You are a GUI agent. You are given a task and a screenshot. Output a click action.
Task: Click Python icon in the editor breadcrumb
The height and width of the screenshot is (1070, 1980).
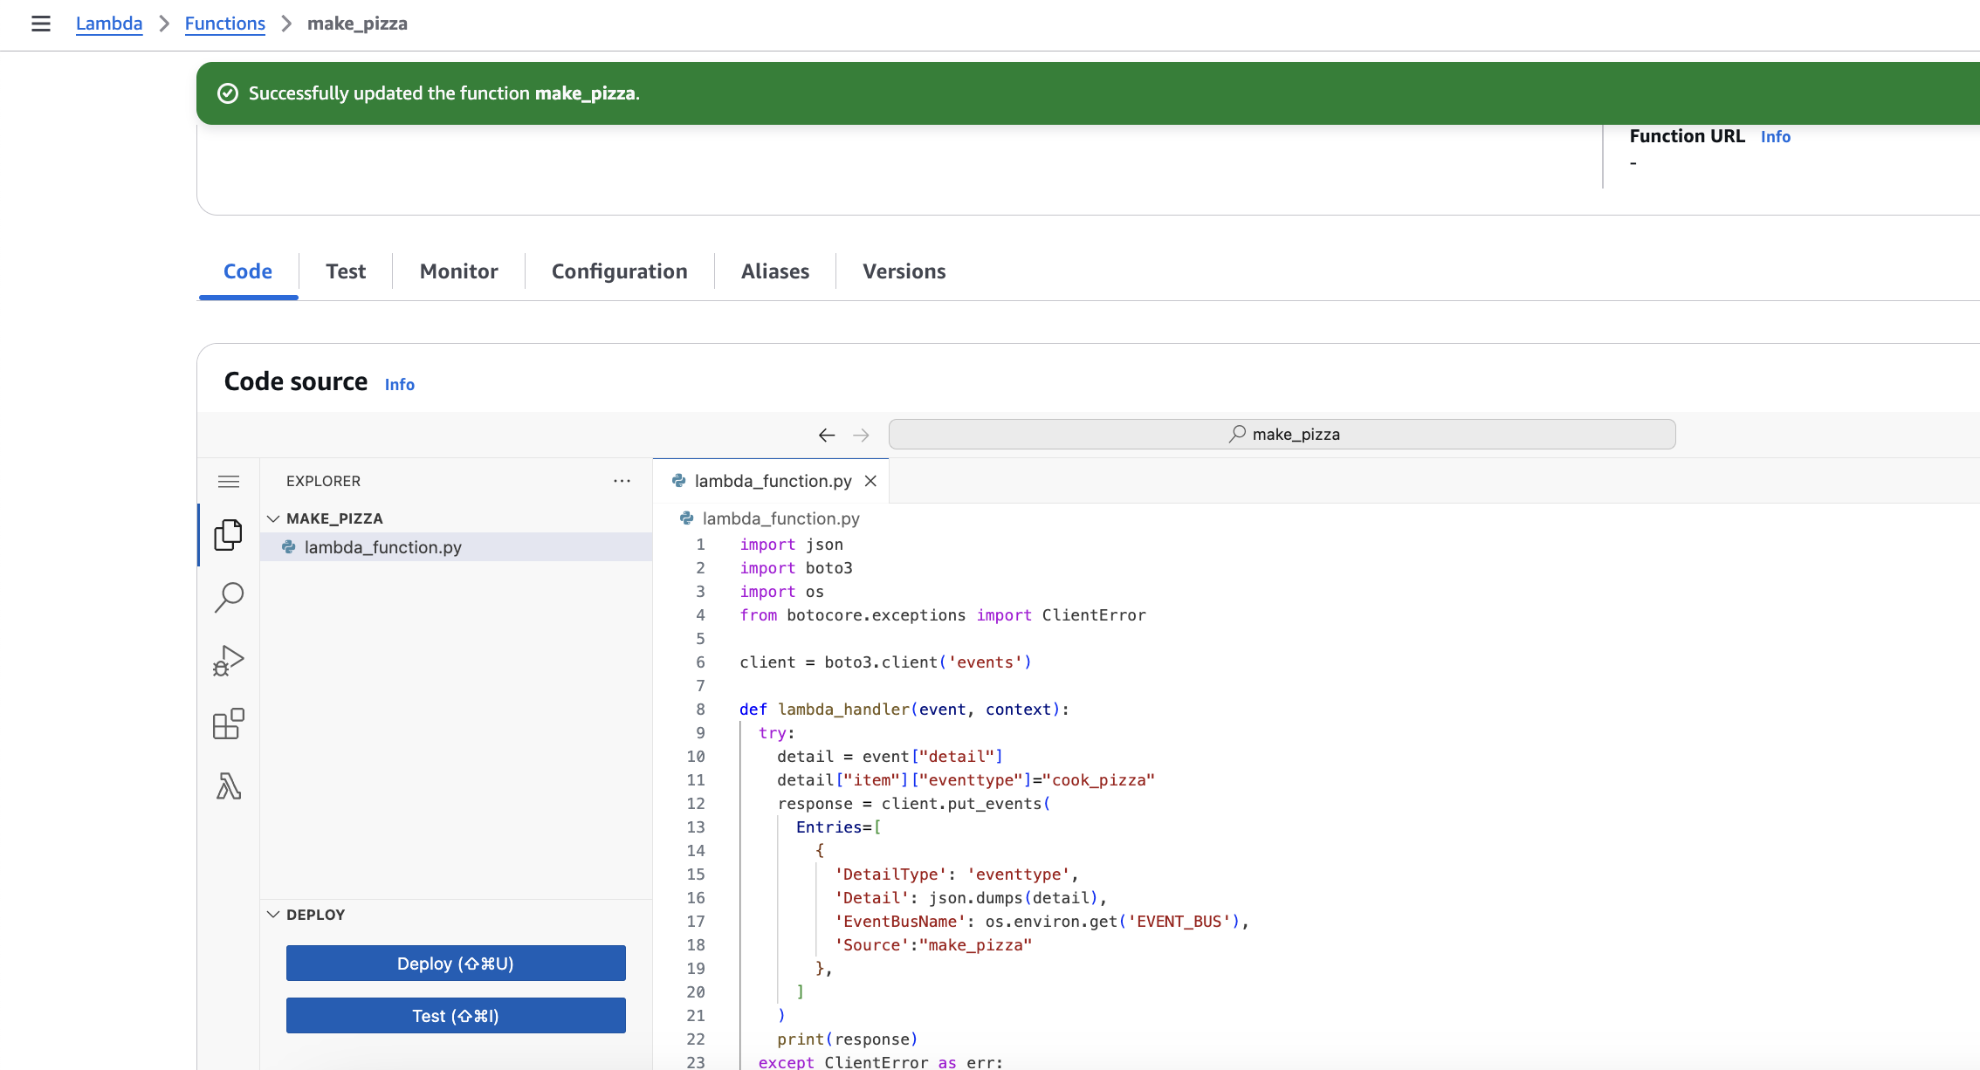(x=686, y=518)
